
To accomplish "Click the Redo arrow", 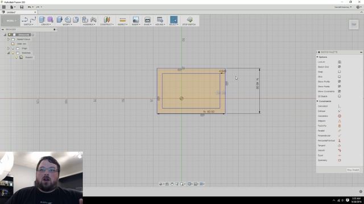I will click(x=38, y=7).
